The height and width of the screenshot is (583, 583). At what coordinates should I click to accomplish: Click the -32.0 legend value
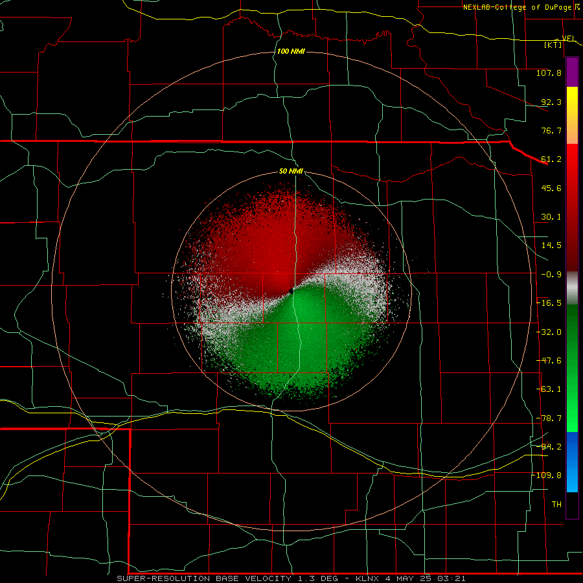click(x=549, y=332)
